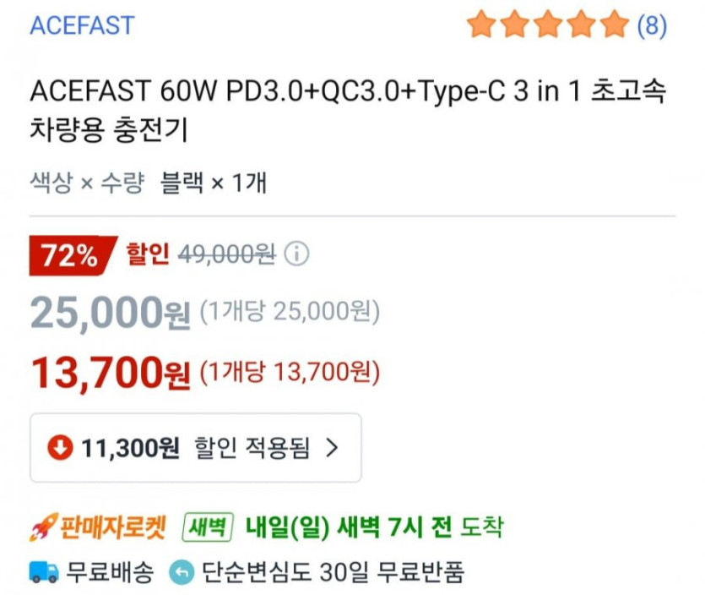
Task: Click the strikethrough 49,000원 price
Action: coord(227,254)
